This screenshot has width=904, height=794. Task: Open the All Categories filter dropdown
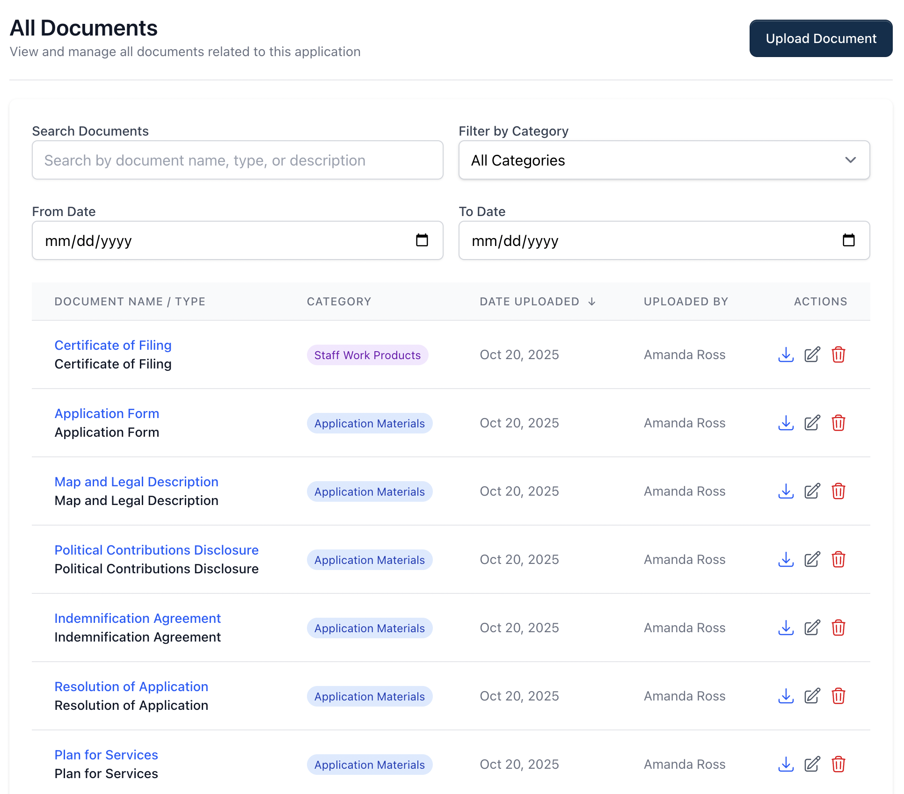(664, 160)
